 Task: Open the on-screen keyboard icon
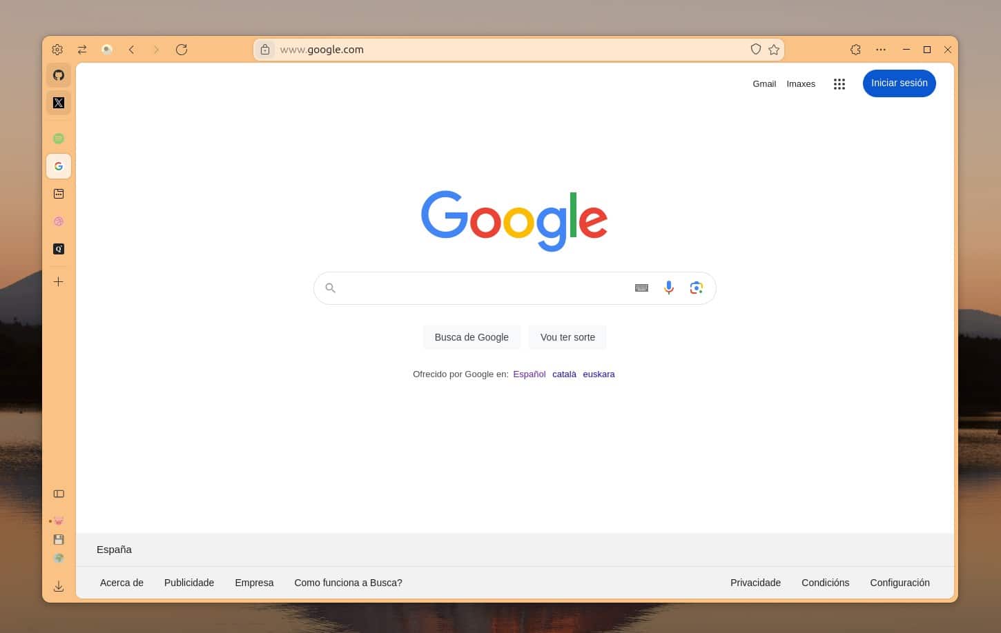(x=641, y=288)
